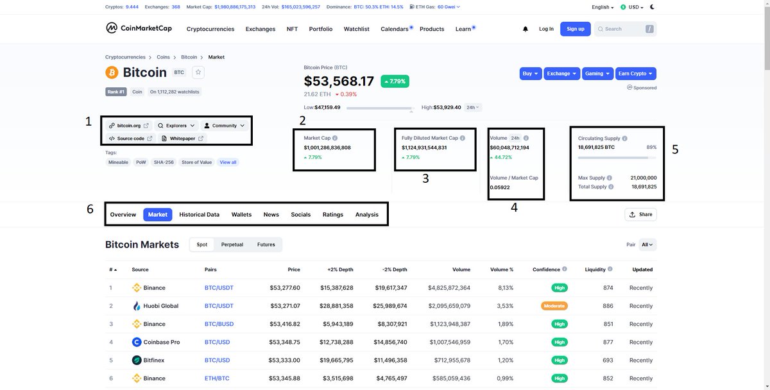Click the USD currency dollar icon

(622, 7)
